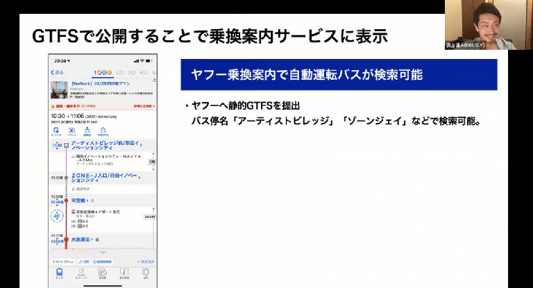533x288 pixels.
Task: Open the [WeWork] 39,000円 plan ad link
Action: coord(100,83)
